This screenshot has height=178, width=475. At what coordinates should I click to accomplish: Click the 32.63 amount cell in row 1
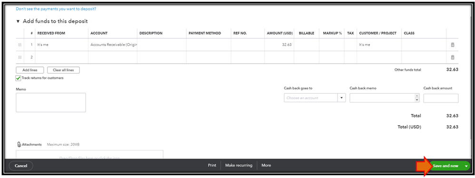click(x=279, y=45)
